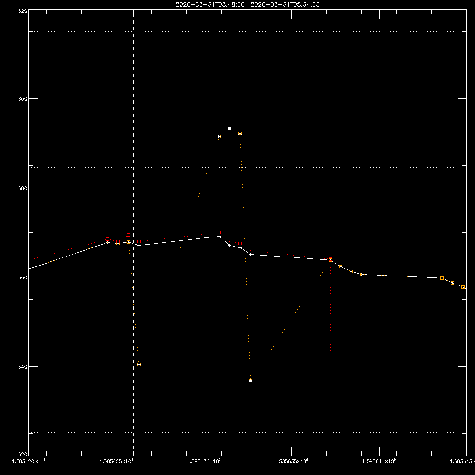Select the rightmost orange data point near 558
475x475 pixels.
[463, 287]
